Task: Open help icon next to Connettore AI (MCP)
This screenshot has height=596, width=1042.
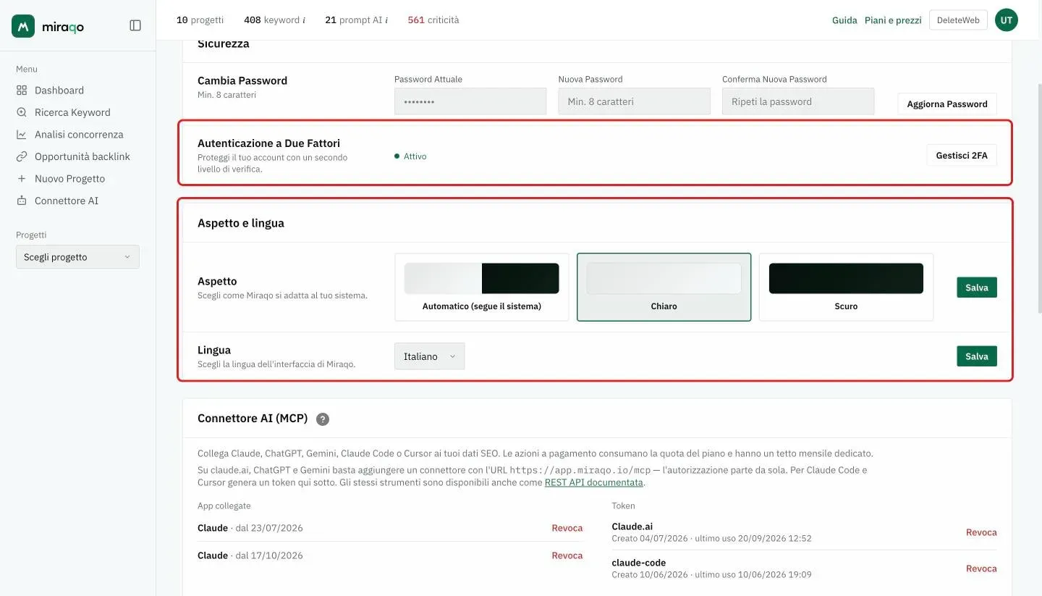Action: click(323, 419)
